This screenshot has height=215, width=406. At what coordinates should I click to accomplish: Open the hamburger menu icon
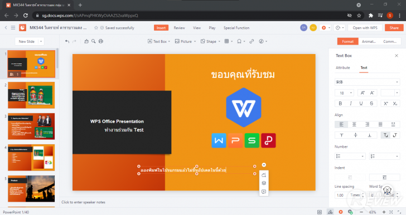13,27
